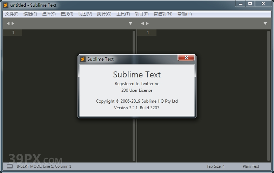Open the 首选项(N) menu
This screenshot has height=173, width=274.
coord(163,14)
